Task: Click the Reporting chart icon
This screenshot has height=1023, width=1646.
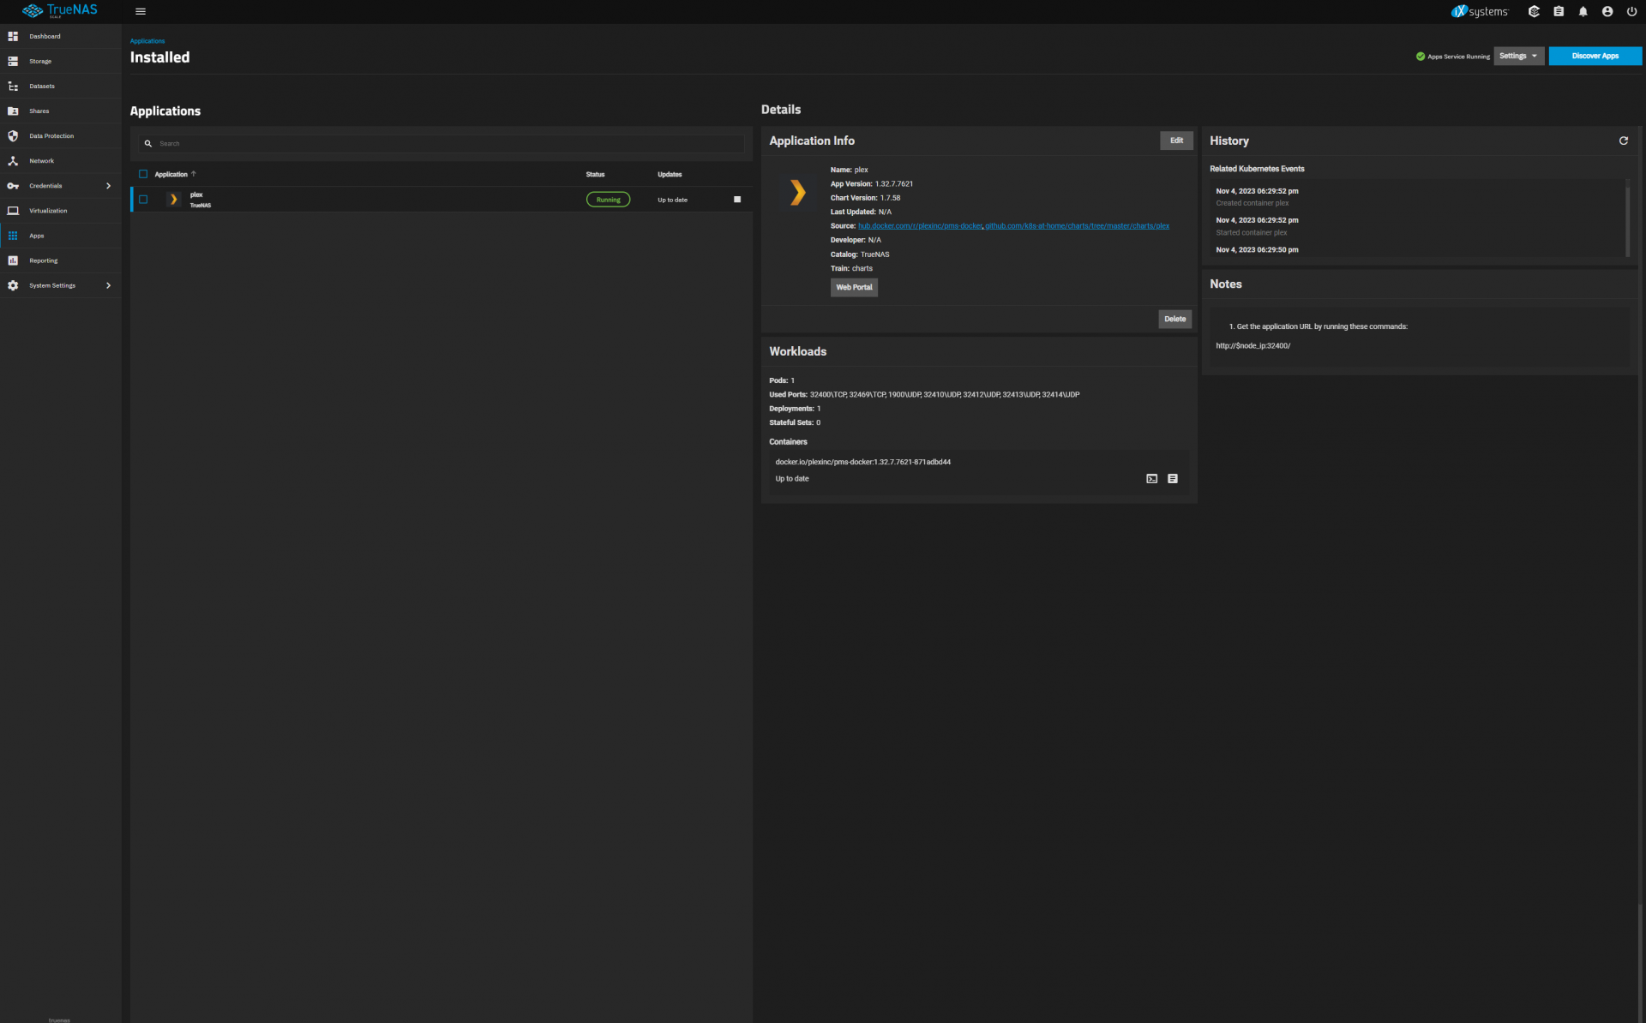Action: tap(13, 260)
